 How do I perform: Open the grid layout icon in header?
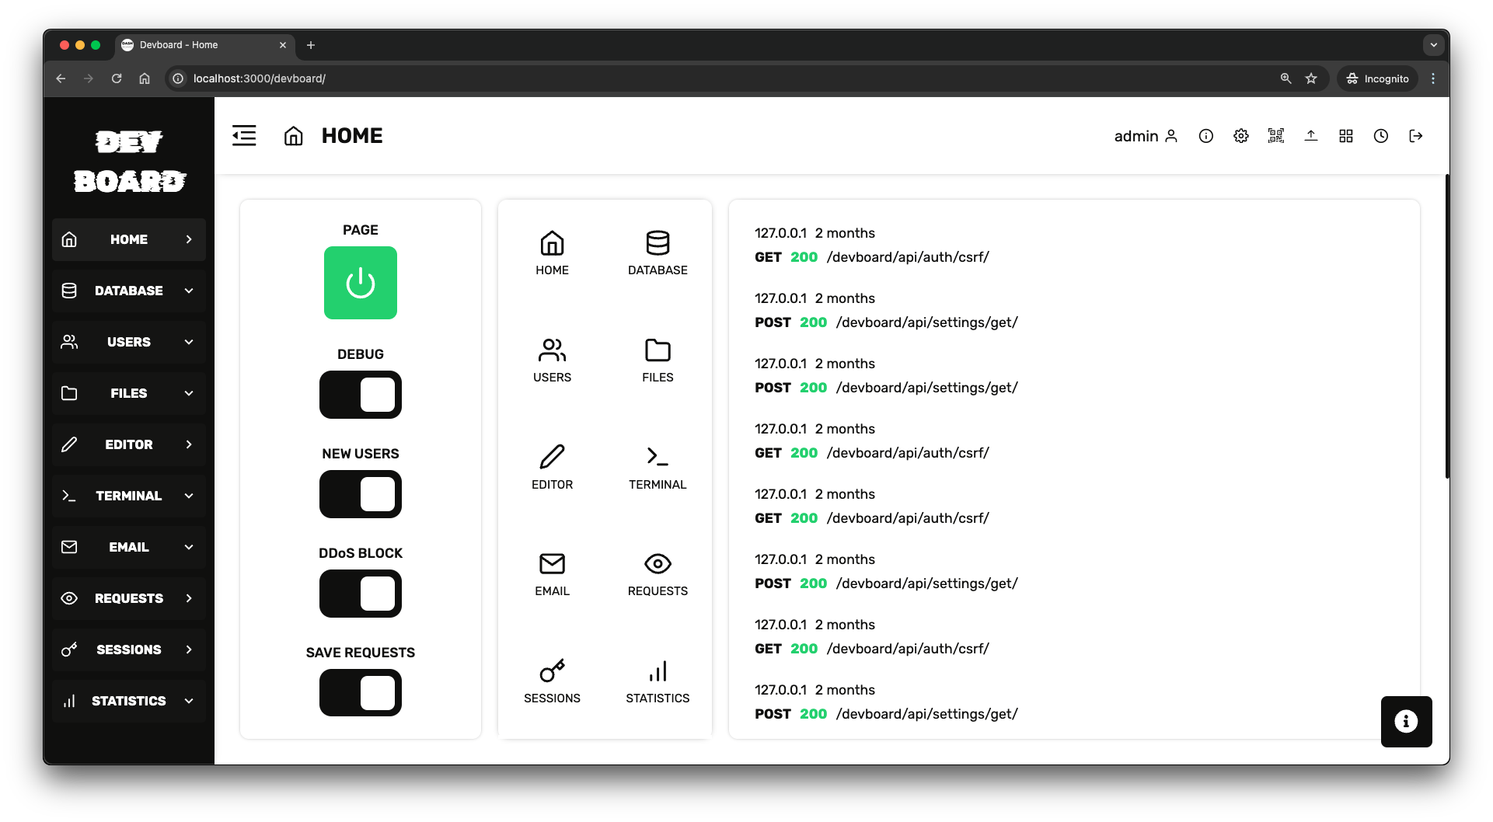[x=1346, y=136]
